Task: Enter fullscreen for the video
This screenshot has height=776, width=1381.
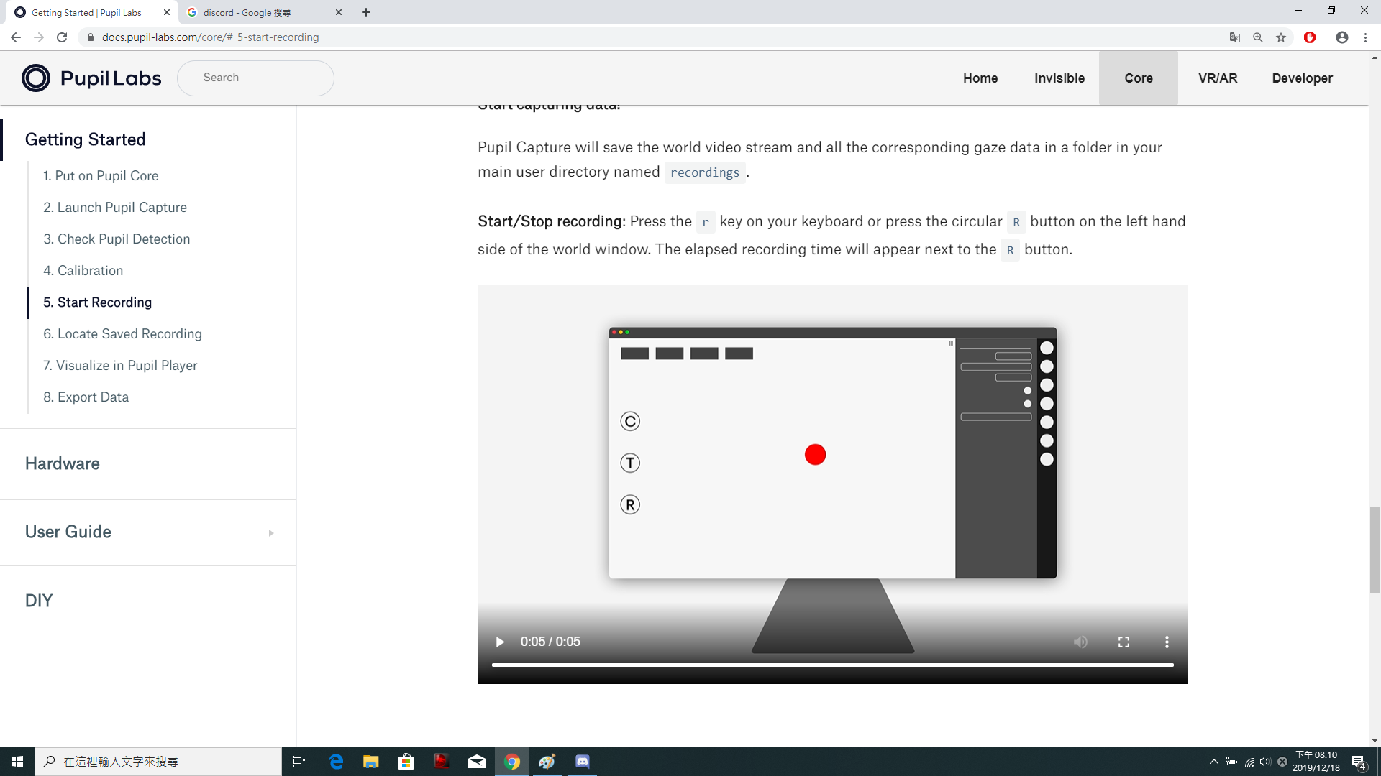Action: pos(1124,642)
